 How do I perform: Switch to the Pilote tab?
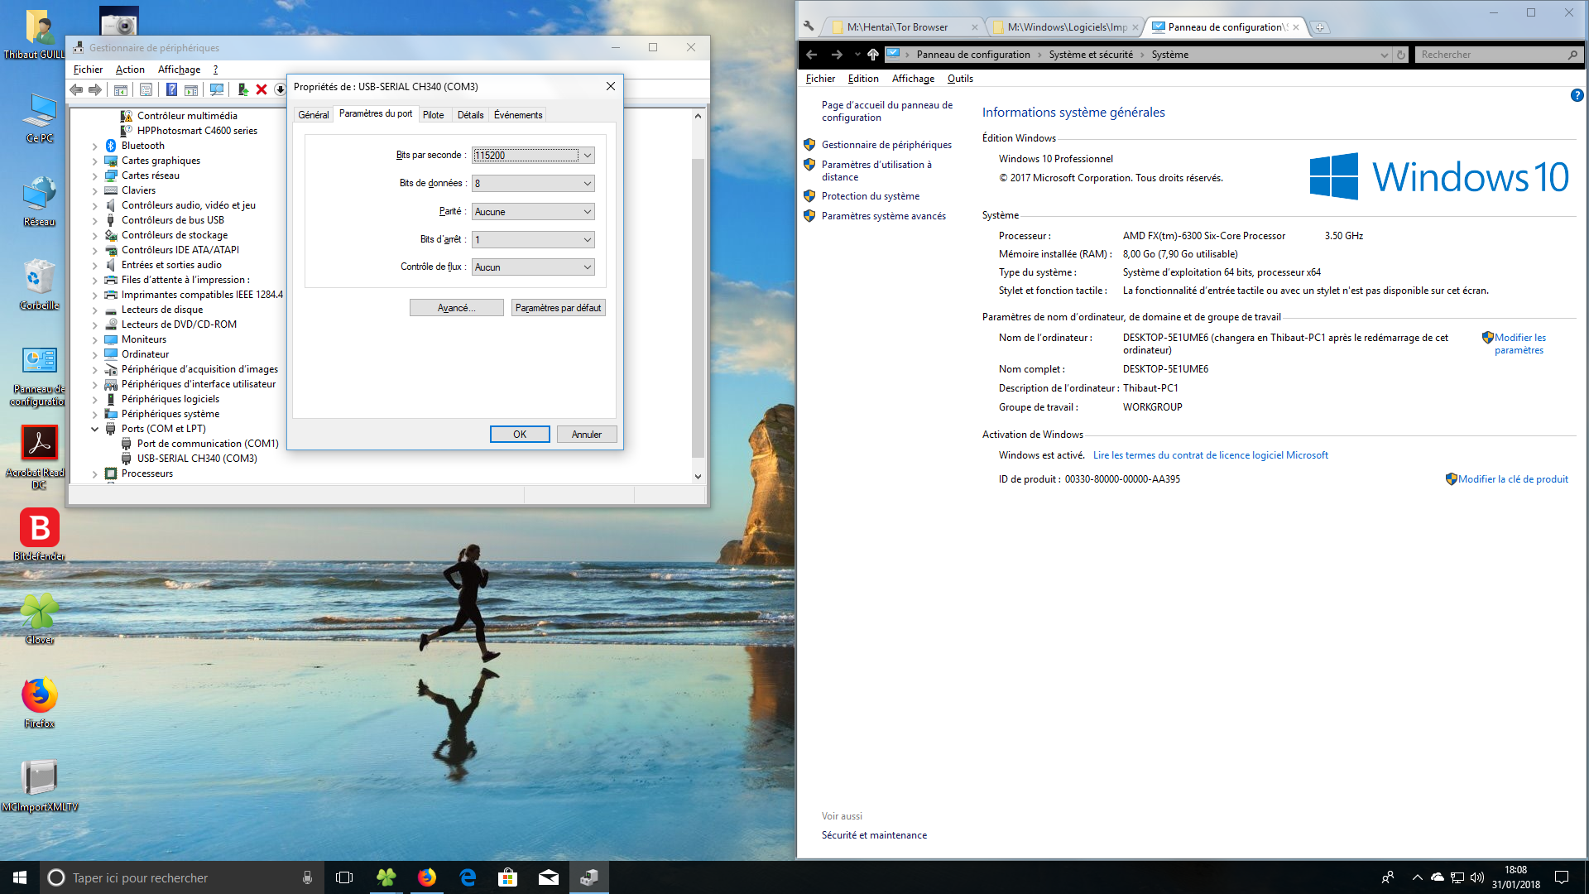coord(433,115)
